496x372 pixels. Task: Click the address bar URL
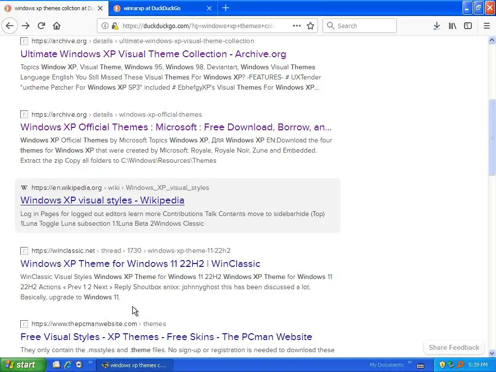(199, 26)
